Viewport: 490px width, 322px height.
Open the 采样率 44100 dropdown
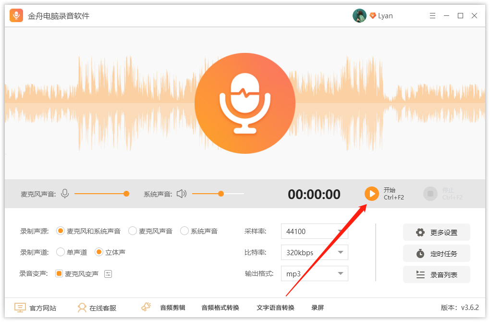[x=314, y=231]
